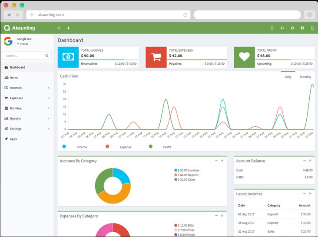Click the $ 40.00 Deposit legend swatch
Image resolution: width=318 pixels, height=237 pixels.
click(176, 175)
